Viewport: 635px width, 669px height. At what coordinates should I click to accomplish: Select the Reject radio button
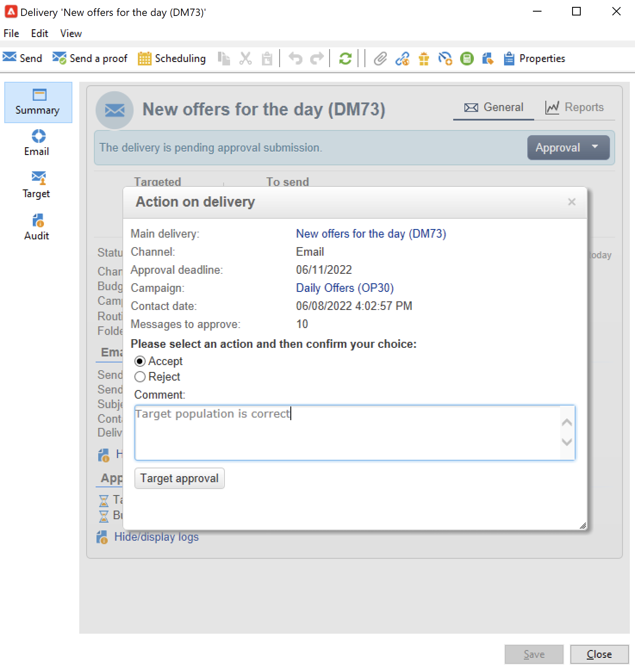[140, 377]
